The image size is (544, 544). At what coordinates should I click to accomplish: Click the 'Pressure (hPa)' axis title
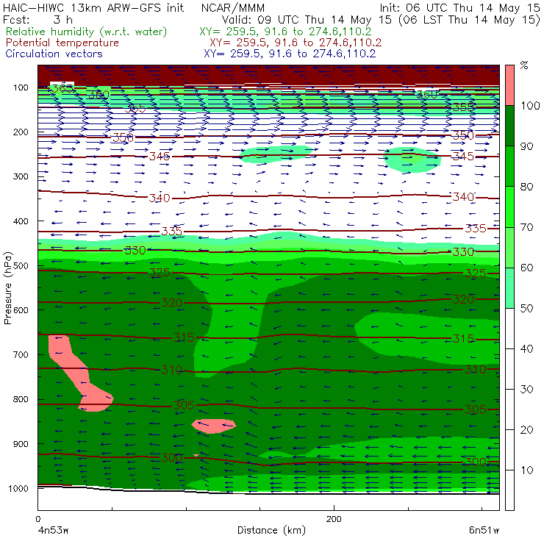[7, 288]
